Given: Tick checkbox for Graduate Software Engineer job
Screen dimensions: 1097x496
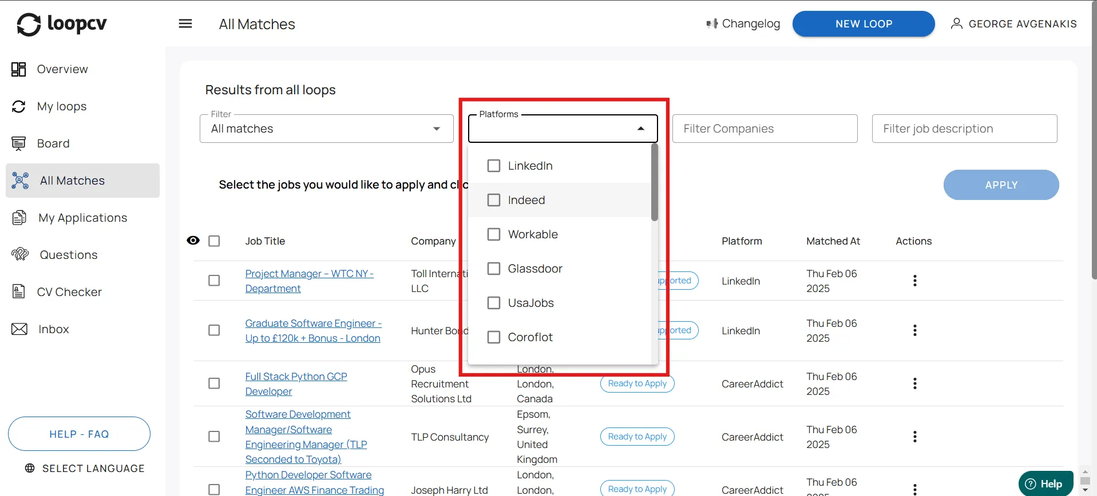Looking at the screenshot, I should click(x=214, y=330).
